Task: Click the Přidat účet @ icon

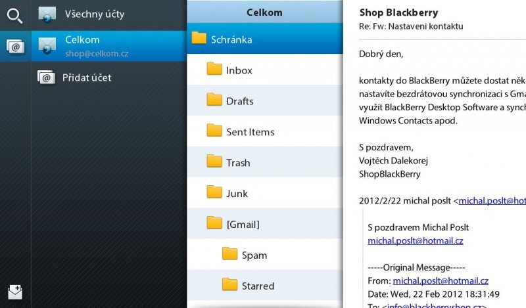Action: pos(46,77)
